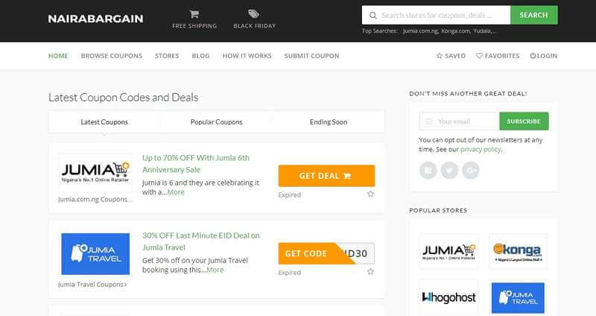Expand More on Jumia anniversary description

[x=176, y=192]
